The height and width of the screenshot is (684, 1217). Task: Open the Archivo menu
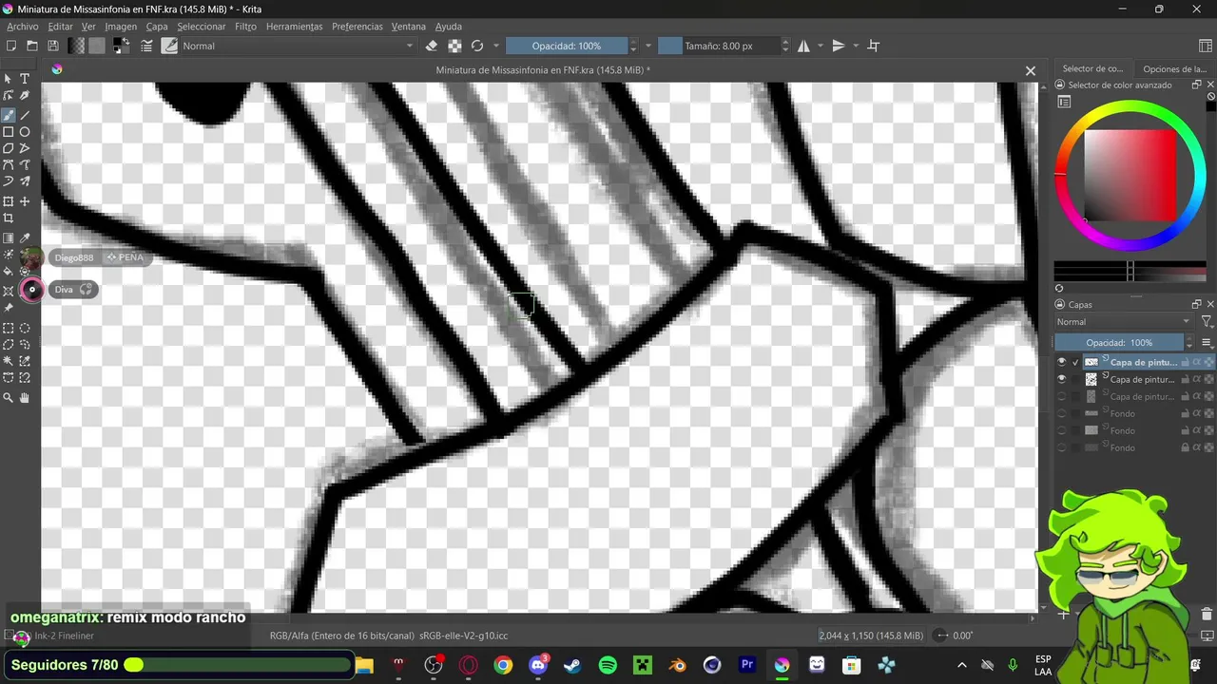[23, 27]
